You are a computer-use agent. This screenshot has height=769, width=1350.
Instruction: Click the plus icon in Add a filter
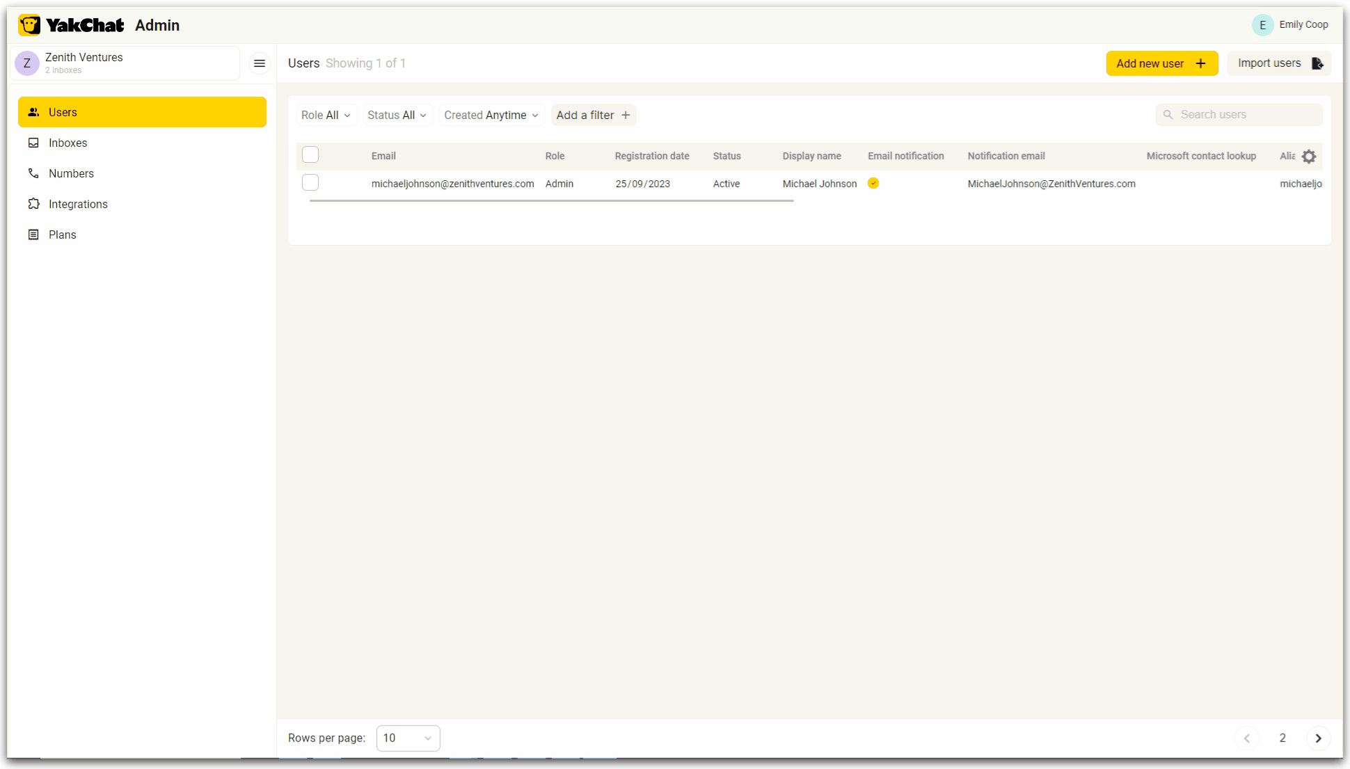(x=626, y=116)
